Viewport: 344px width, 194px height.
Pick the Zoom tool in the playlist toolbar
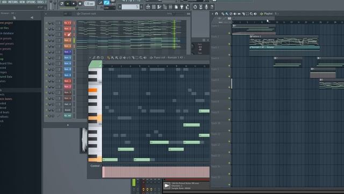tap(251, 13)
